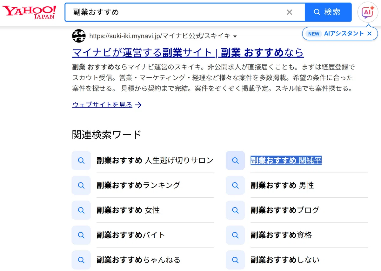Follow the ウェブサイトを見る link
The height and width of the screenshot is (271, 381).
[107, 105]
